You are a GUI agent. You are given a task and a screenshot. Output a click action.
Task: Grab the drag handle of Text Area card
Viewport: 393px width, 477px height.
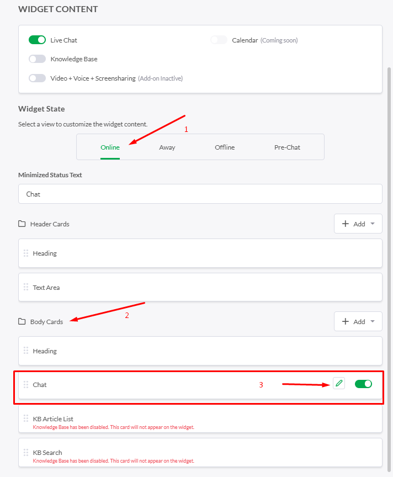tap(26, 287)
